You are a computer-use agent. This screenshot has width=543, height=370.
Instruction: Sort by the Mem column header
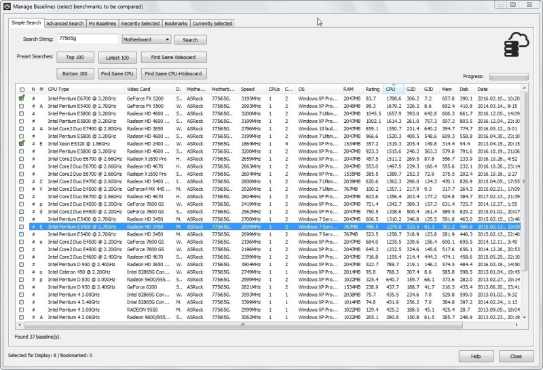449,89
